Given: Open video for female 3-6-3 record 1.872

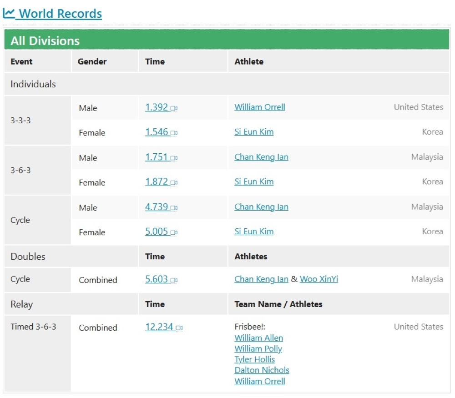Looking at the screenshot, I should 174,182.
